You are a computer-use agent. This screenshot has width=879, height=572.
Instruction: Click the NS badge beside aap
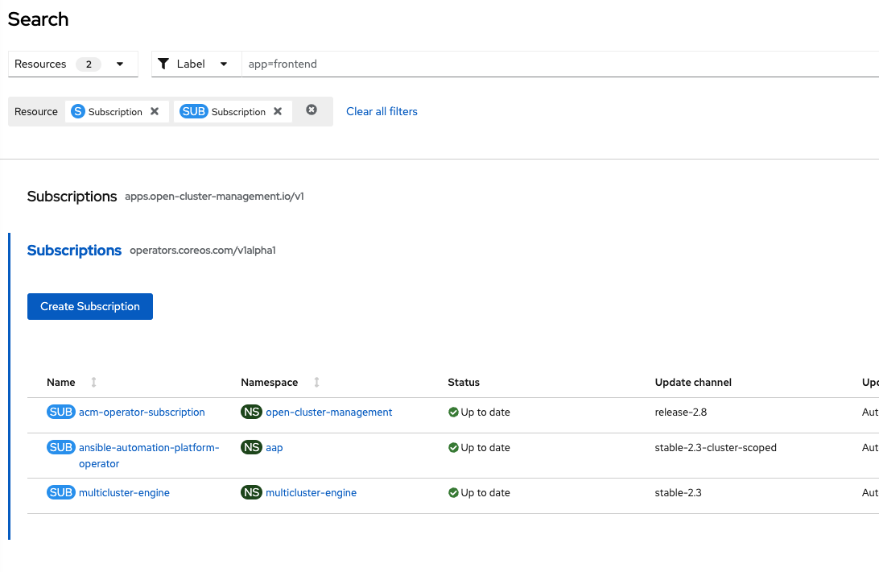tap(252, 448)
